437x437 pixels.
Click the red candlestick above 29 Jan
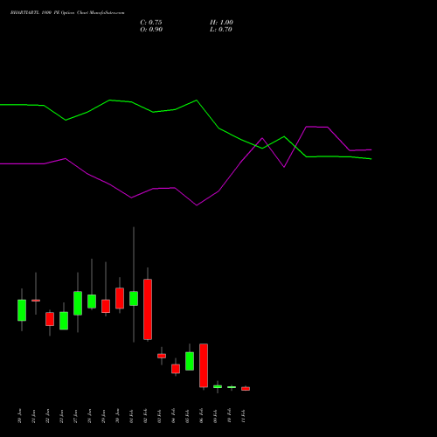click(x=106, y=306)
